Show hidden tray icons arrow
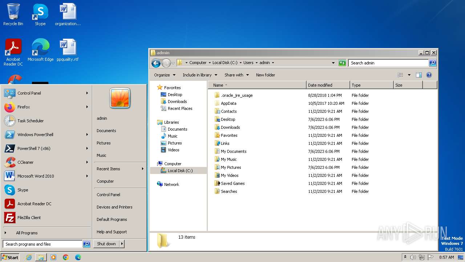The height and width of the screenshot is (262, 465). (405, 257)
